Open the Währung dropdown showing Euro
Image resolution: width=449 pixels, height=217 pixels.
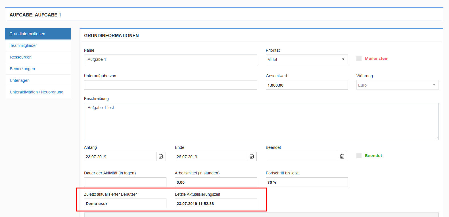pos(397,85)
